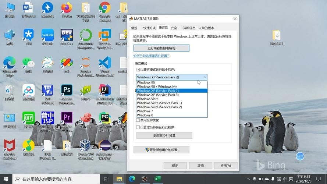Tick the disable fullscreen optimizations checkbox
This screenshot has height=184, width=327.
(x=138, y=120)
